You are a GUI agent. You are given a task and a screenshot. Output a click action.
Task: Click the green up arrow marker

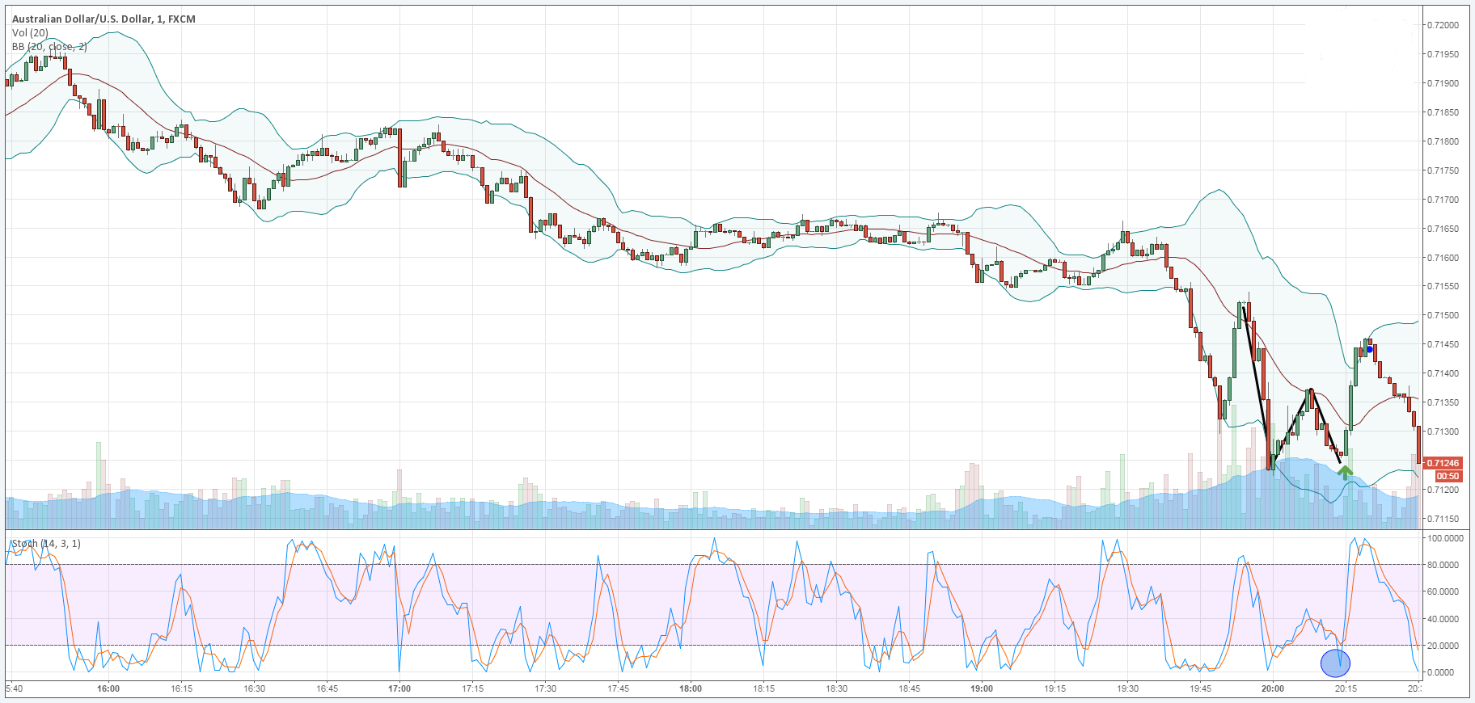click(1345, 472)
